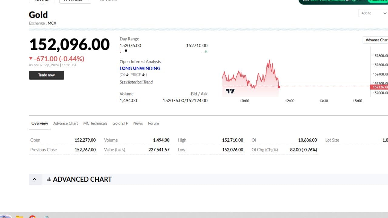
Task: Click the down arrow next to PRICE
Action: [x=143, y=75]
